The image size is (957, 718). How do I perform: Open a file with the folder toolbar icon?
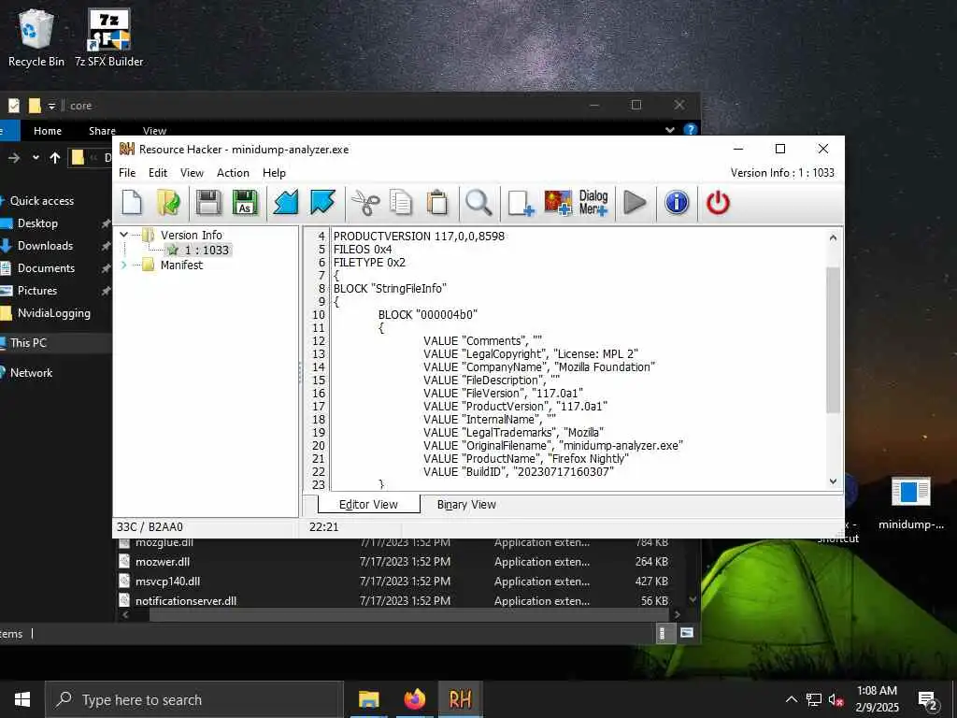pos(168,203)
